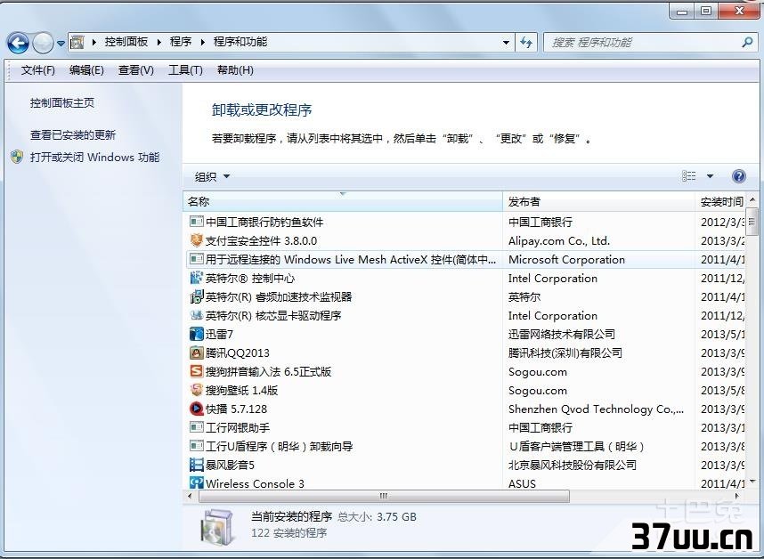Click publisher cell Shenzhen Qvod Technology Co.
The height and width of the screenshot is (559, 764).
[596, 409]
